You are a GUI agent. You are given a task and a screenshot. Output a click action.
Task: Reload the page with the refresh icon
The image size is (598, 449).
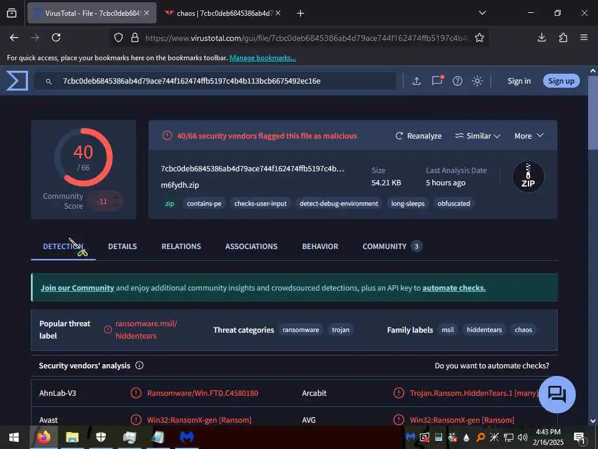56,37
